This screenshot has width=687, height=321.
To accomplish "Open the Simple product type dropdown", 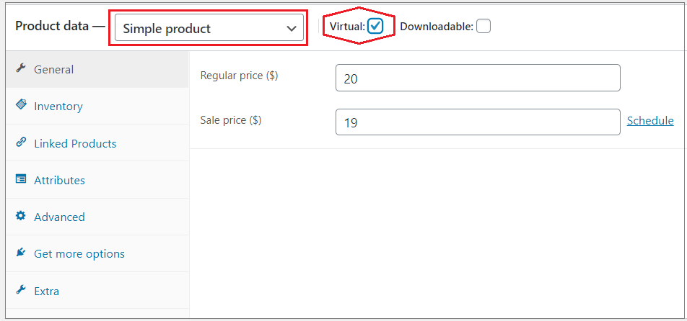I will coord(209,28).
